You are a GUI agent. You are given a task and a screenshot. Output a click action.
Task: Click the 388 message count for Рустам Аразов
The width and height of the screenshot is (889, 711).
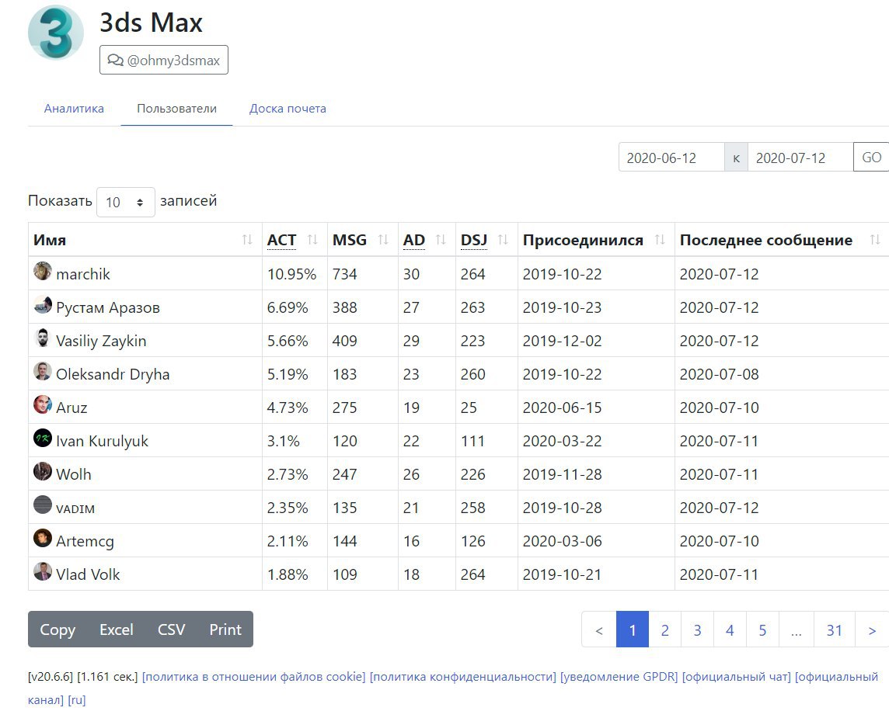[x=345, y=307]
